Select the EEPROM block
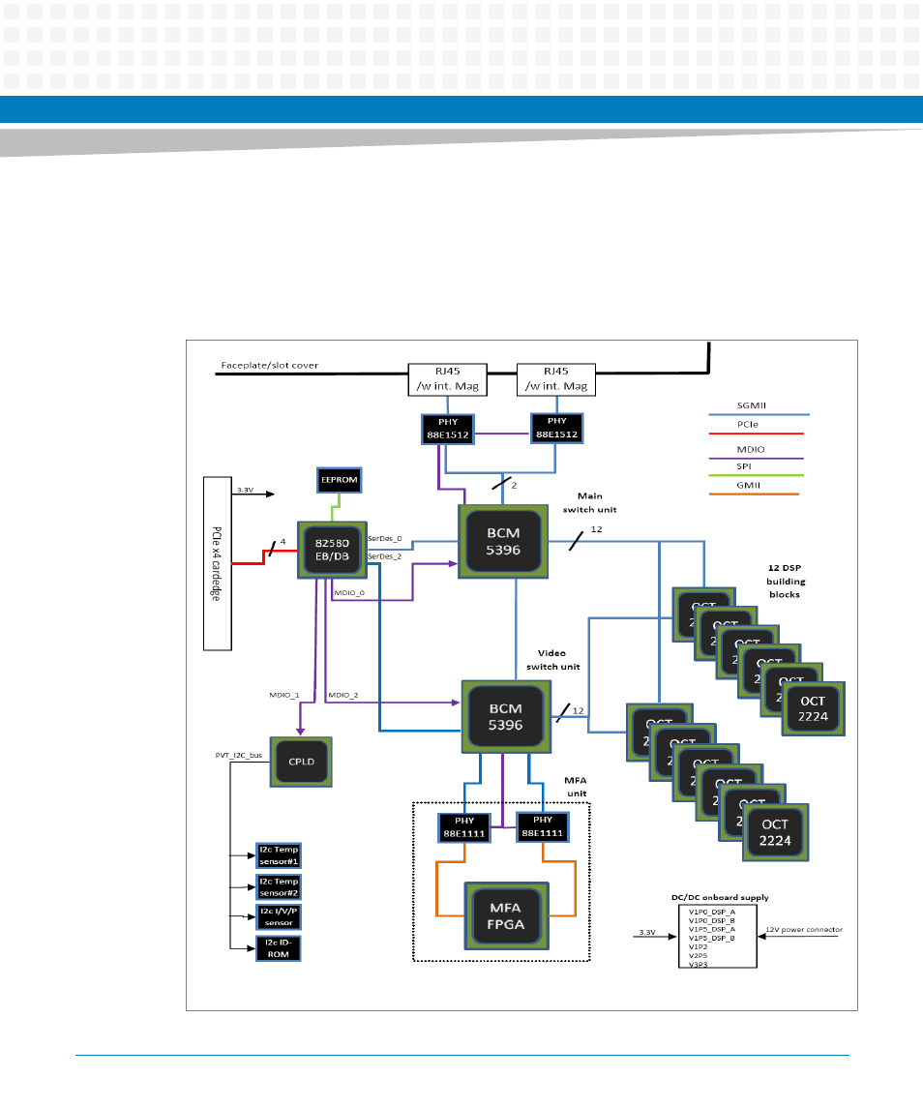This screenshot has width=923, height=1108. (340, 480)
